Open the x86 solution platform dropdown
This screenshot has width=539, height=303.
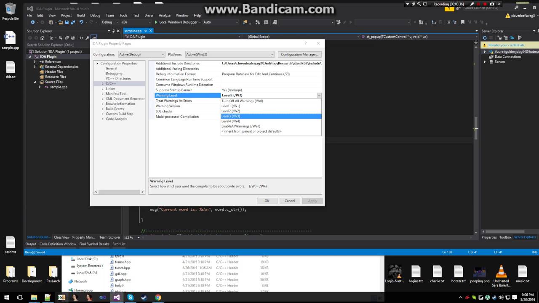point(136,22)
